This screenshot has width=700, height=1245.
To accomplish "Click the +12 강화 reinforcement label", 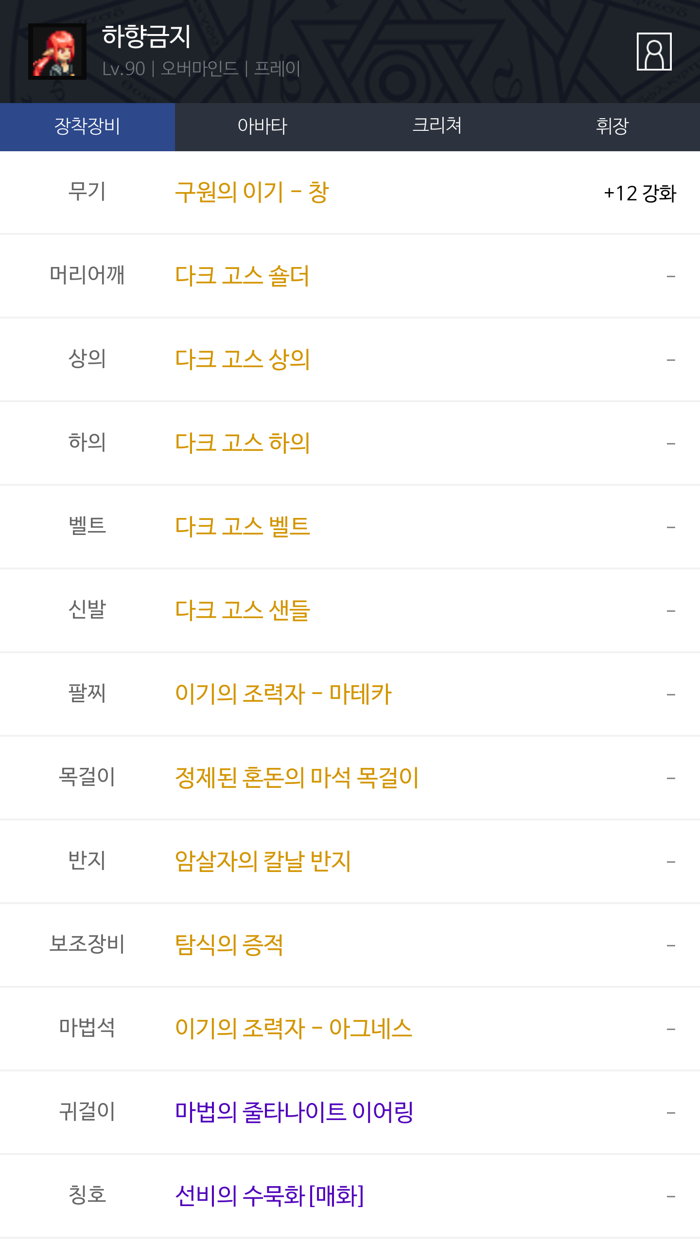I will pos(639,194).
